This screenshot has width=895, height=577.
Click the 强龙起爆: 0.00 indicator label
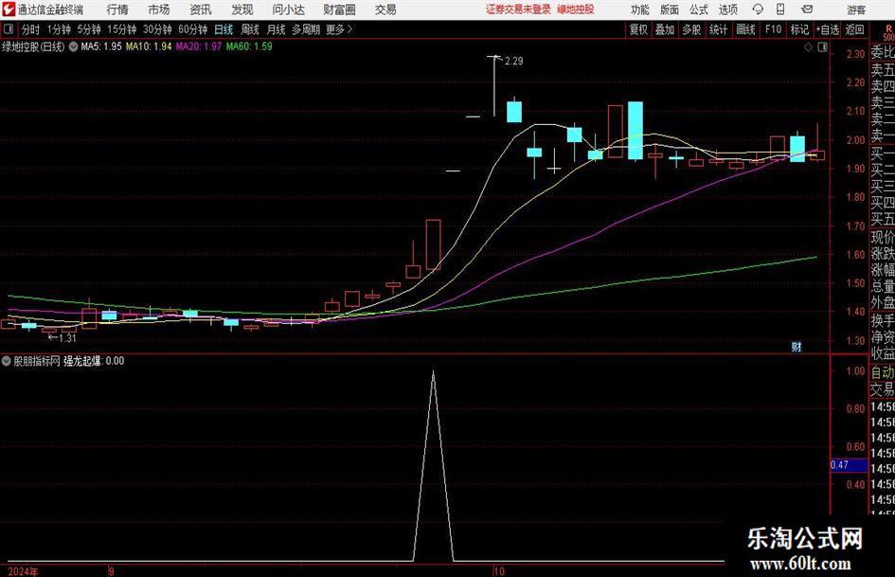(x=94, y=361)
